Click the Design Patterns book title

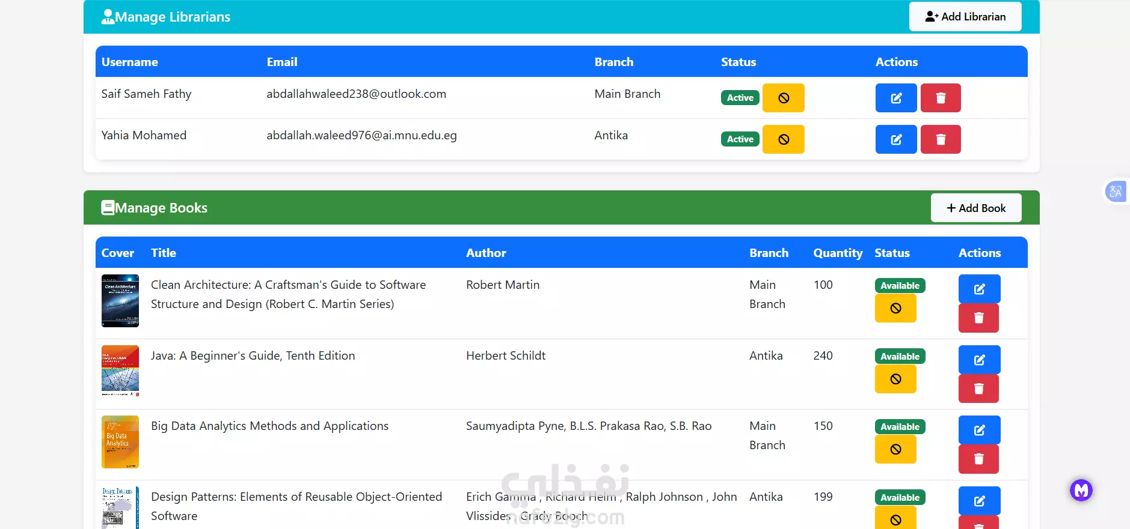click(296, 506)
